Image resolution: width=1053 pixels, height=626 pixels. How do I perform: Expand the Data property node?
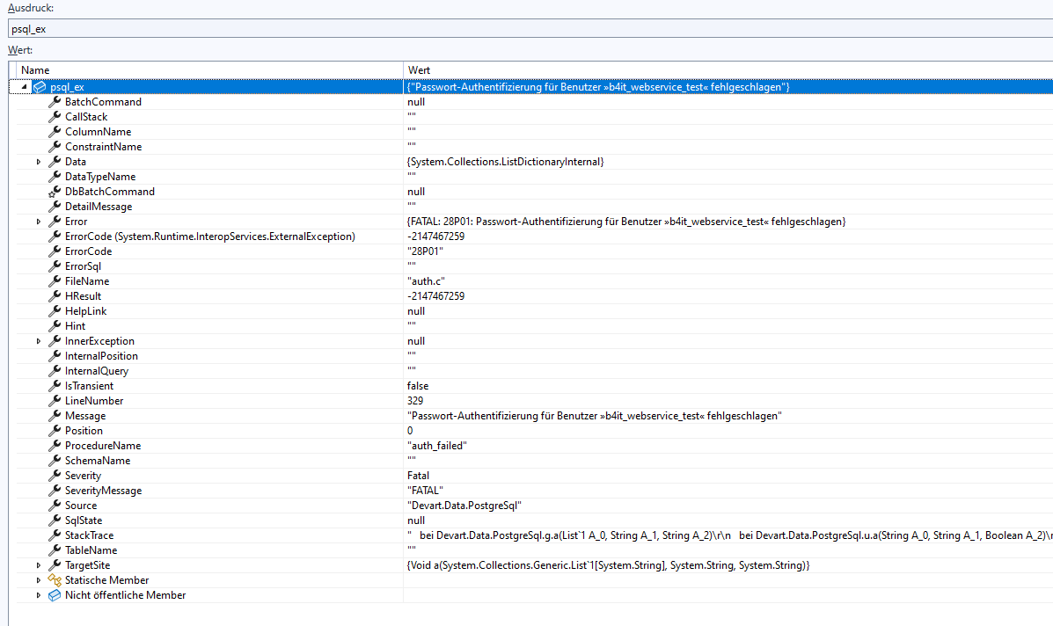tap(38, 162)
